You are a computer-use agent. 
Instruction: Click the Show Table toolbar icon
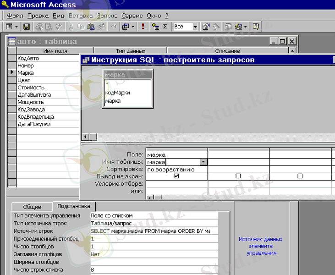(155, 27)
